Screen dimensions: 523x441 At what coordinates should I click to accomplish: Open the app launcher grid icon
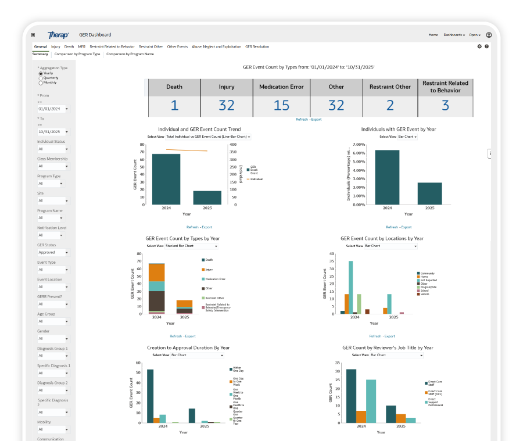click(x=32, y=34)
